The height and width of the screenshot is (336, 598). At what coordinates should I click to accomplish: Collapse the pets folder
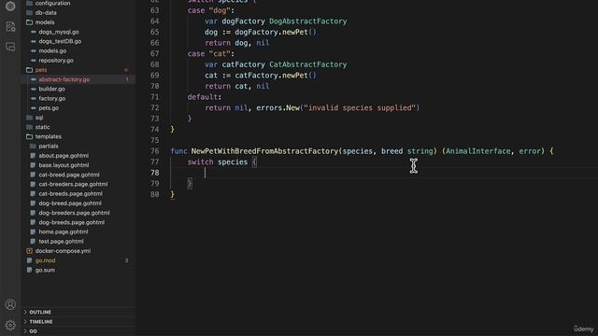coord(41,70)
